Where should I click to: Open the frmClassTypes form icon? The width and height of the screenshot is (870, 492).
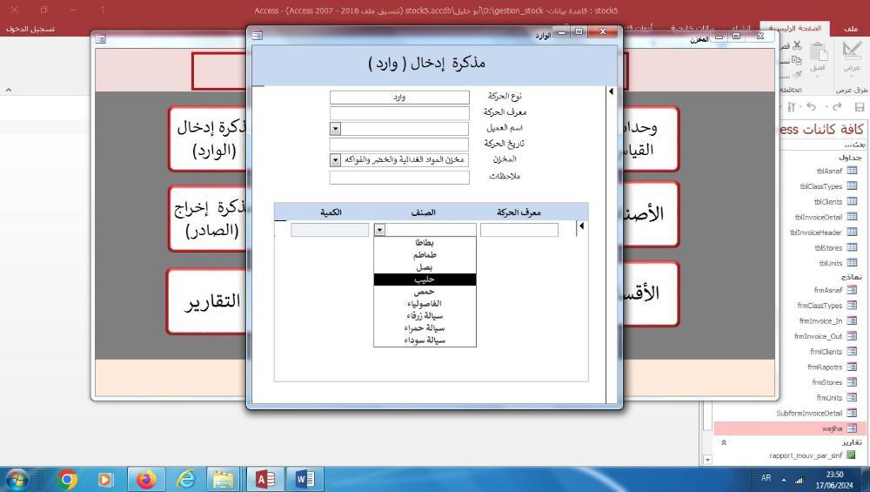[852, 305]
